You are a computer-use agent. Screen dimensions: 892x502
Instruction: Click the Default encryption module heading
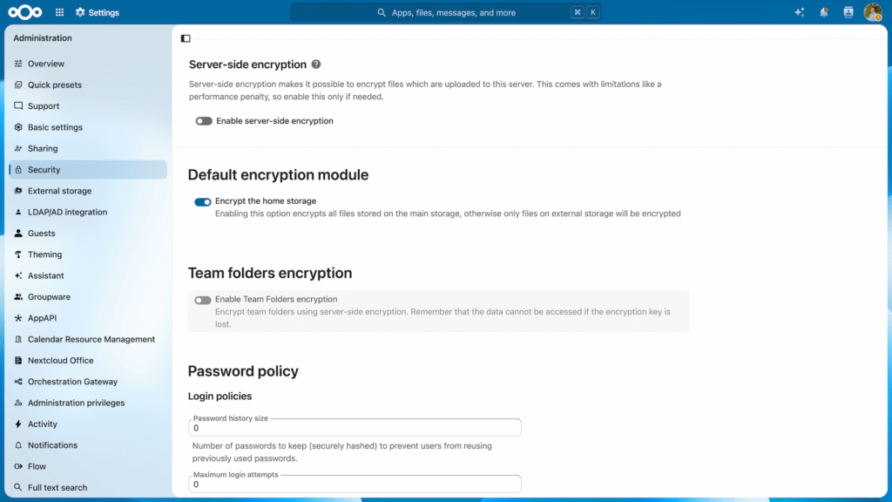tap(278, 174)
